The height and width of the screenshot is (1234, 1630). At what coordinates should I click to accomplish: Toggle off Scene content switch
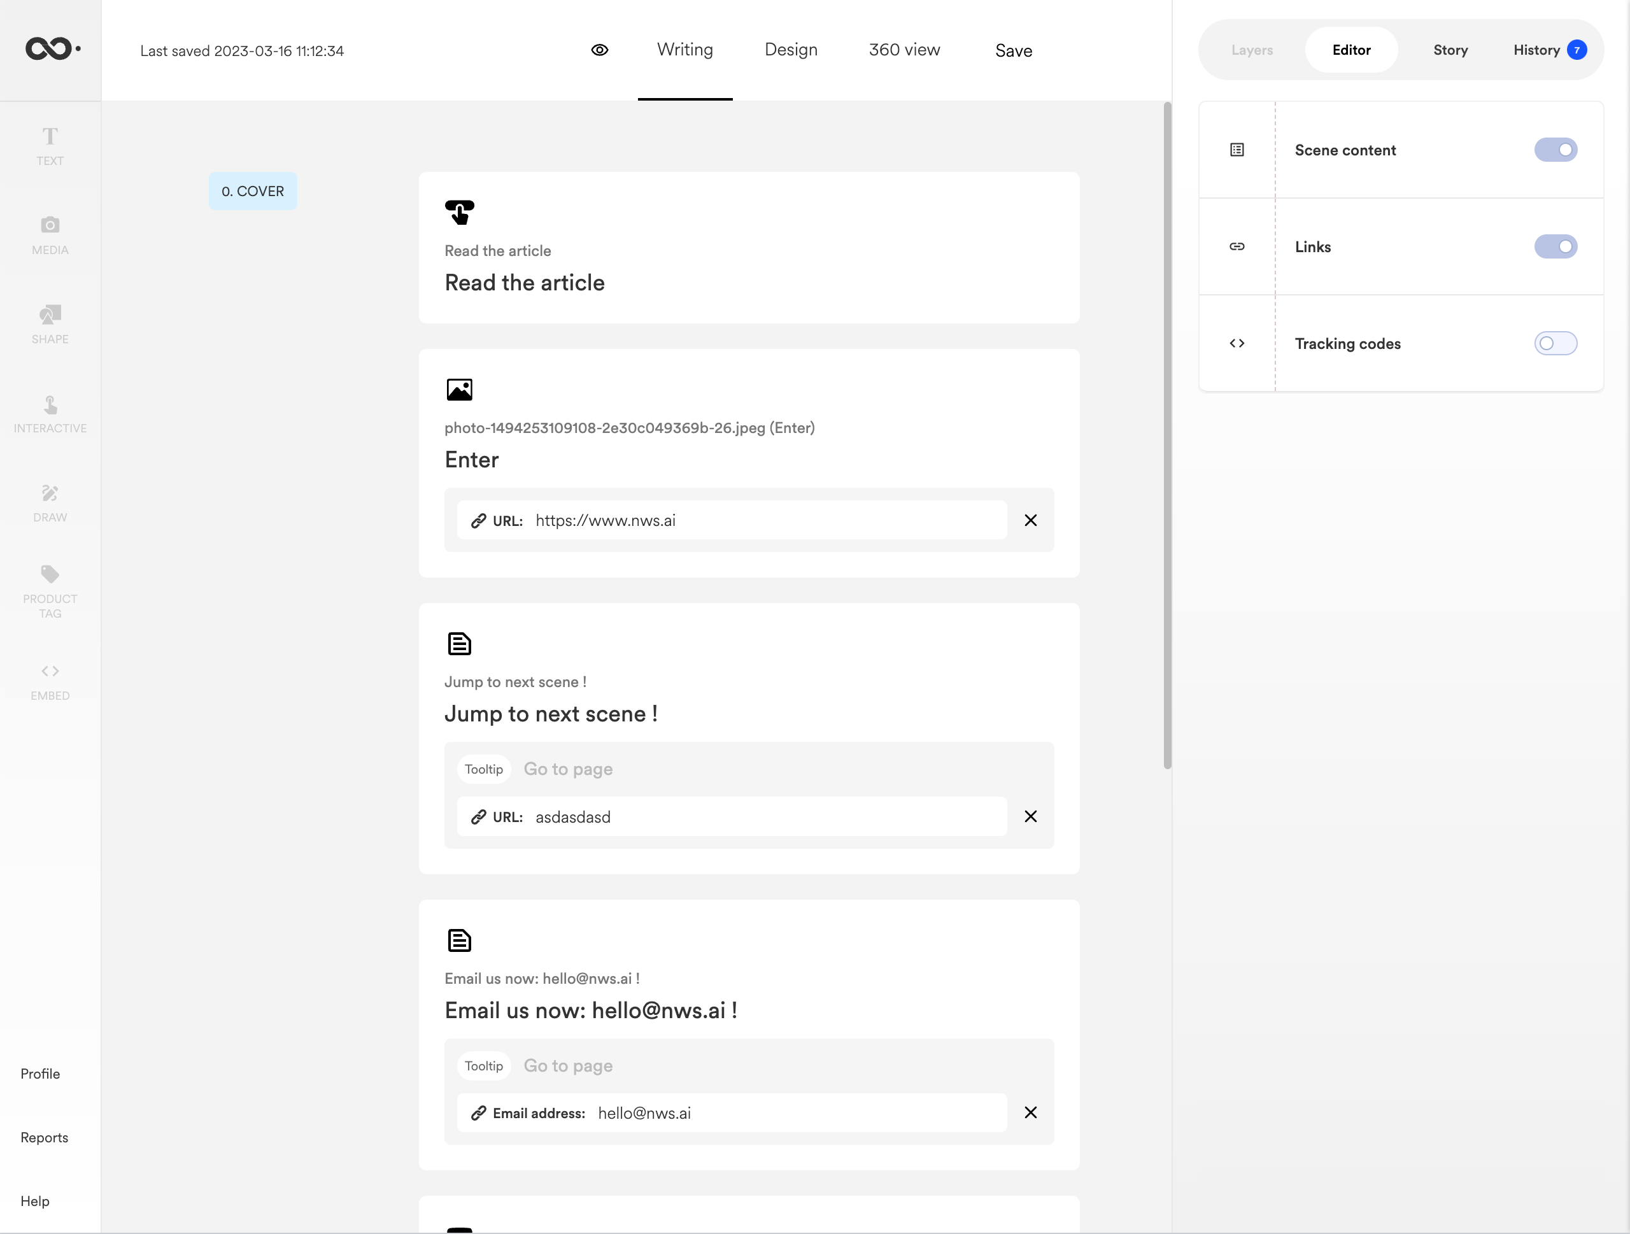[x=1556, y=150]
